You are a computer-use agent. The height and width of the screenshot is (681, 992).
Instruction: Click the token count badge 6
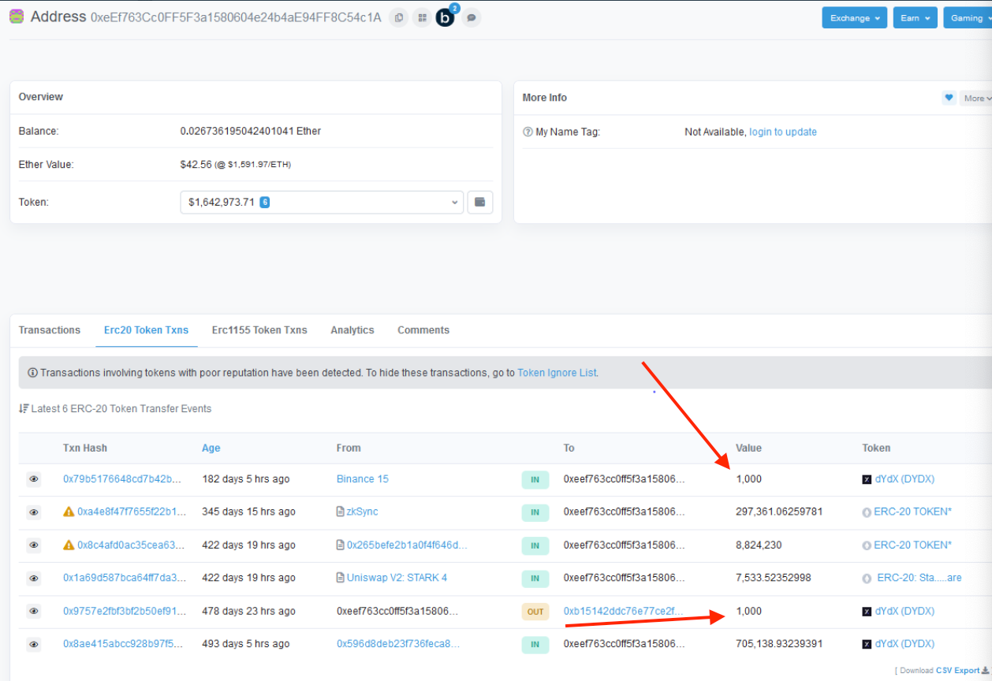(265, 203)
